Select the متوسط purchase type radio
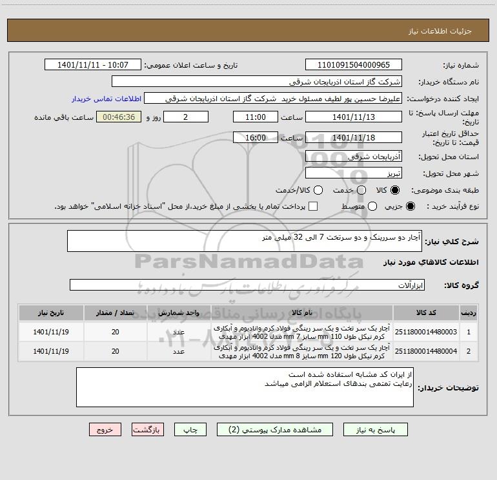 [x=372, y=206]
